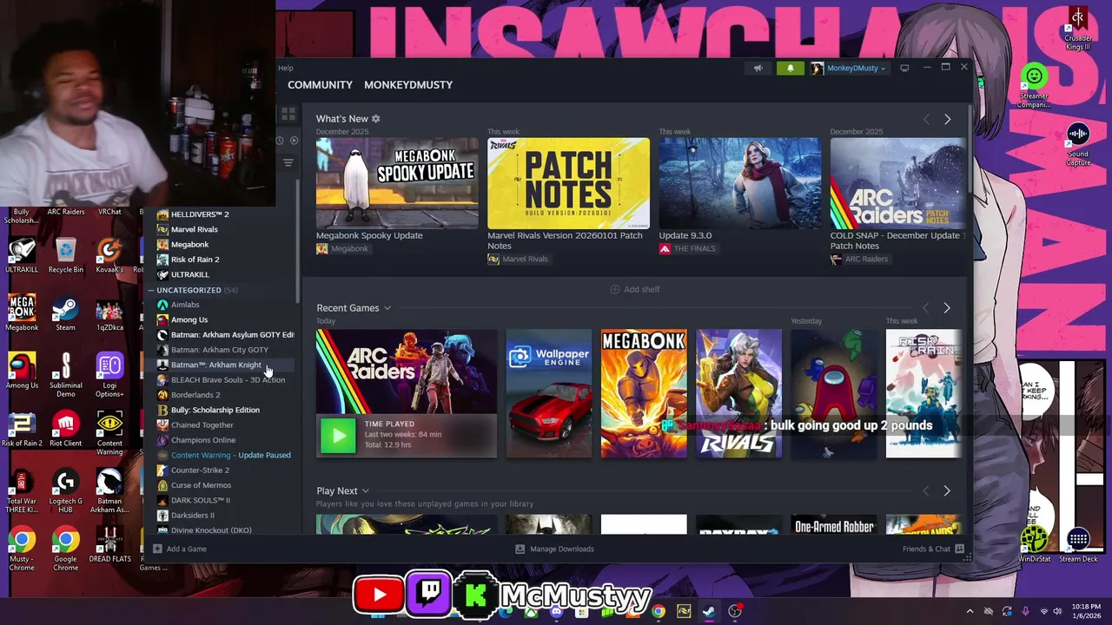Show hidden system tray icons chevron

click(x=970, y=611)
